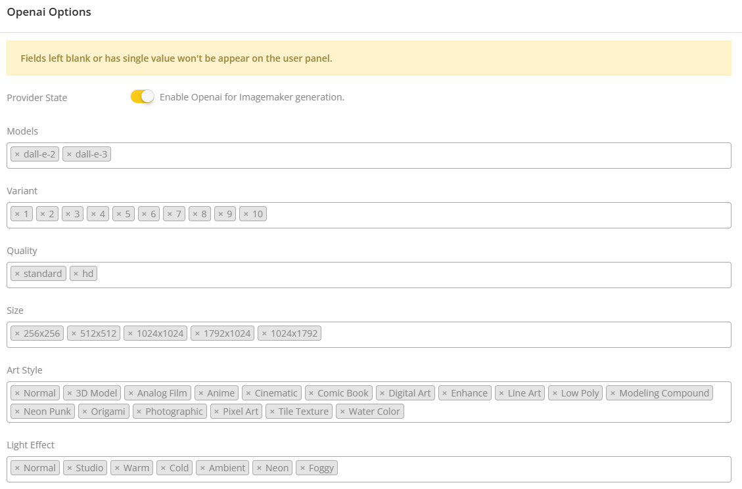Remove variant 5 tag
The height and width of the screenshot is (489, 742).
(118, 214)
